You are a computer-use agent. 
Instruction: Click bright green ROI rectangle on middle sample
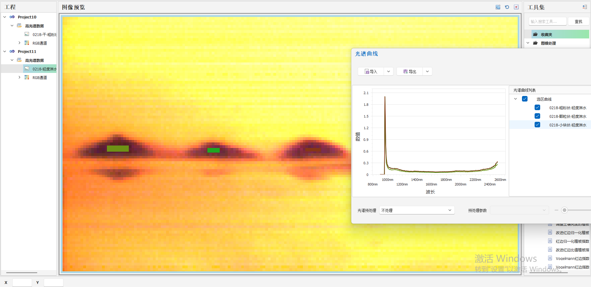(x=213, y=150)
